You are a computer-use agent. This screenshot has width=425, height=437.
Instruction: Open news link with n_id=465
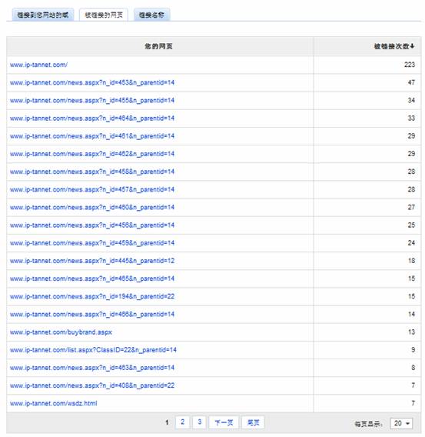[92, 279]
